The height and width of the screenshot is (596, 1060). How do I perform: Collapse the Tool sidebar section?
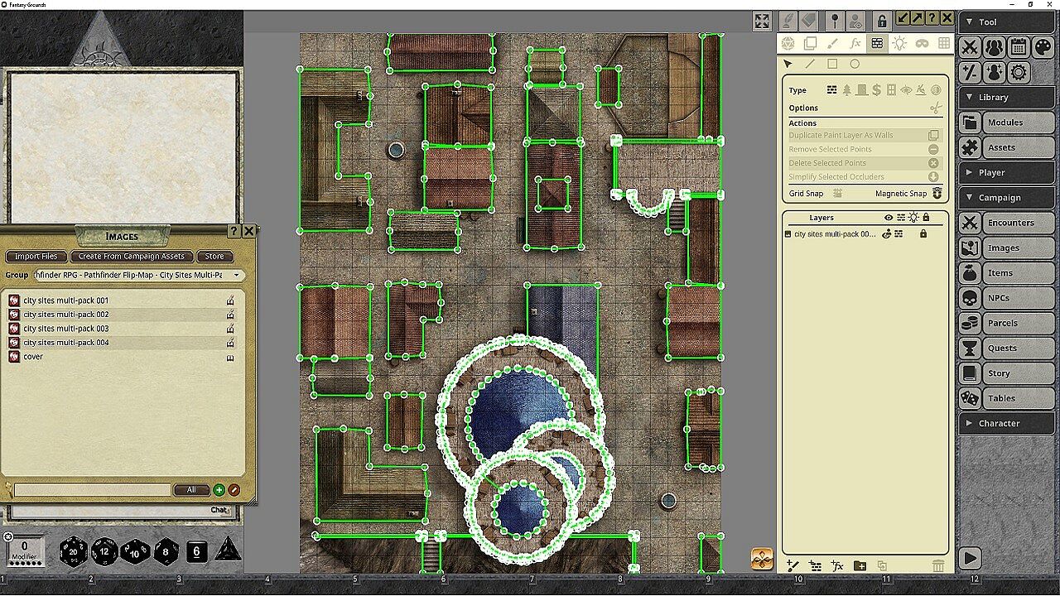pyautogui.click(x=1006, y=22)
